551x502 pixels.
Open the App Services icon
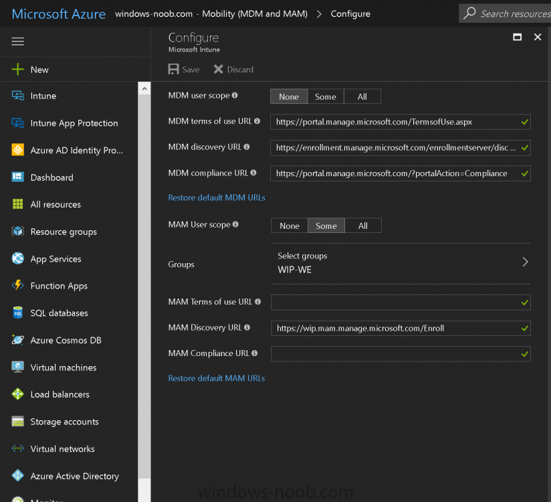point(17,258)
